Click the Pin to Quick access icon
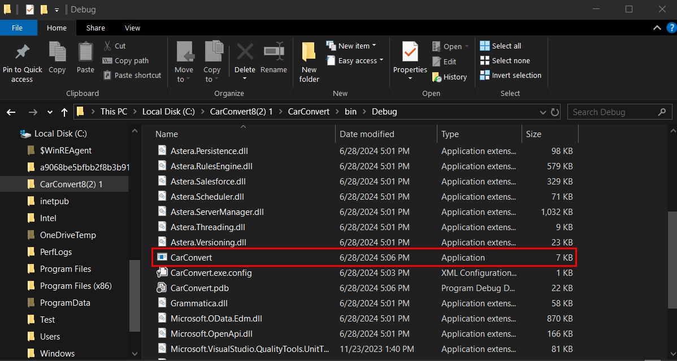This screenshot has width=677, height=361. pos(22,52)
